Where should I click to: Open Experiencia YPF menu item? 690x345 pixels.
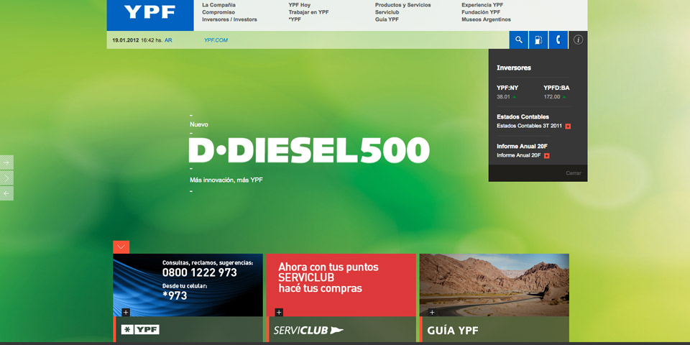tap(482, 5)
